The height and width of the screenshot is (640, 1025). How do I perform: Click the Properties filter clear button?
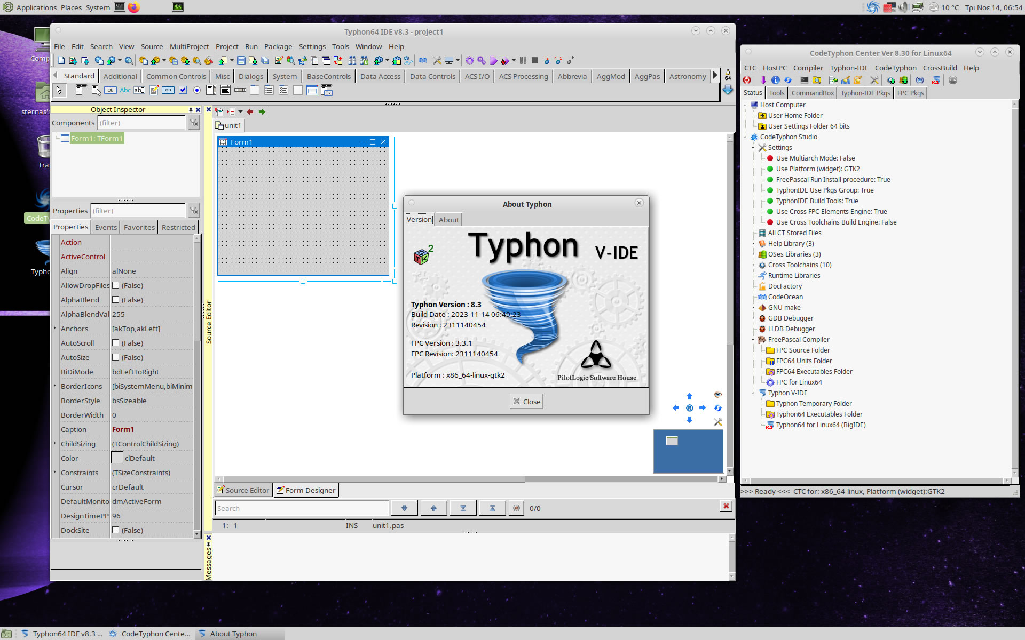click(194, 211)
